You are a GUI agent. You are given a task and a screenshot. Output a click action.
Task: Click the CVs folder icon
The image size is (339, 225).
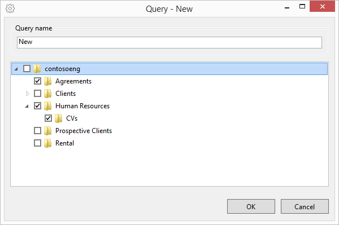pos(58,118)
